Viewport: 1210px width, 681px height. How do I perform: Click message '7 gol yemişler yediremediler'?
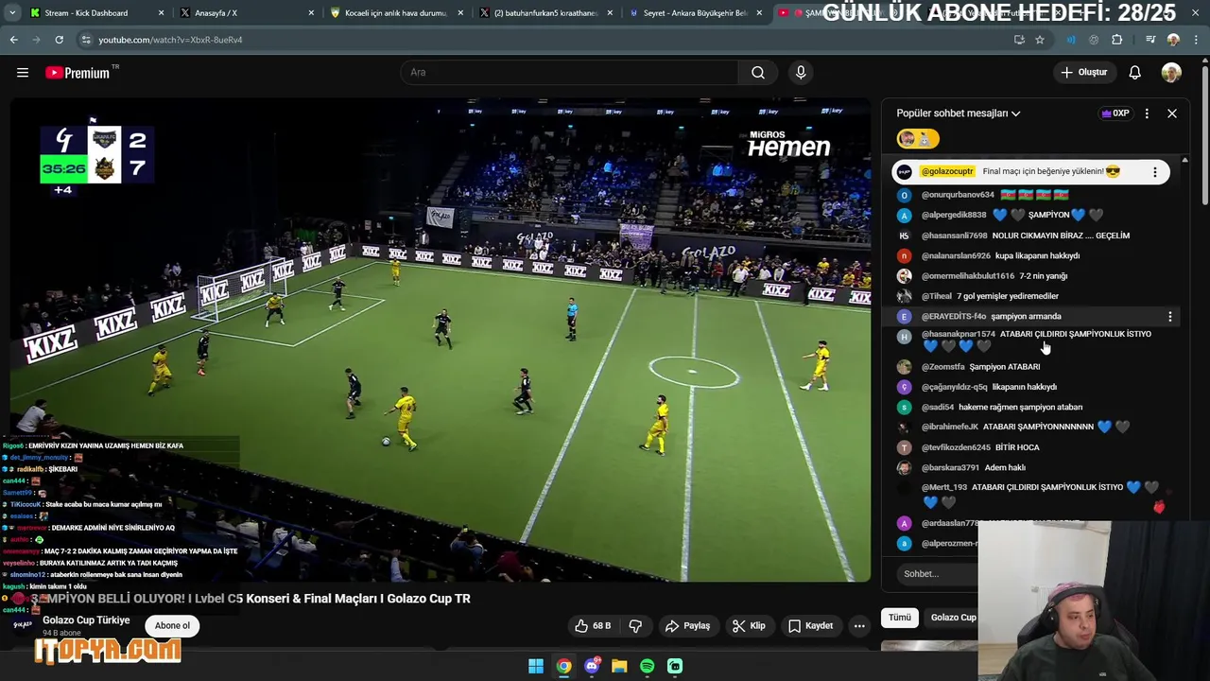point(1008,297)
